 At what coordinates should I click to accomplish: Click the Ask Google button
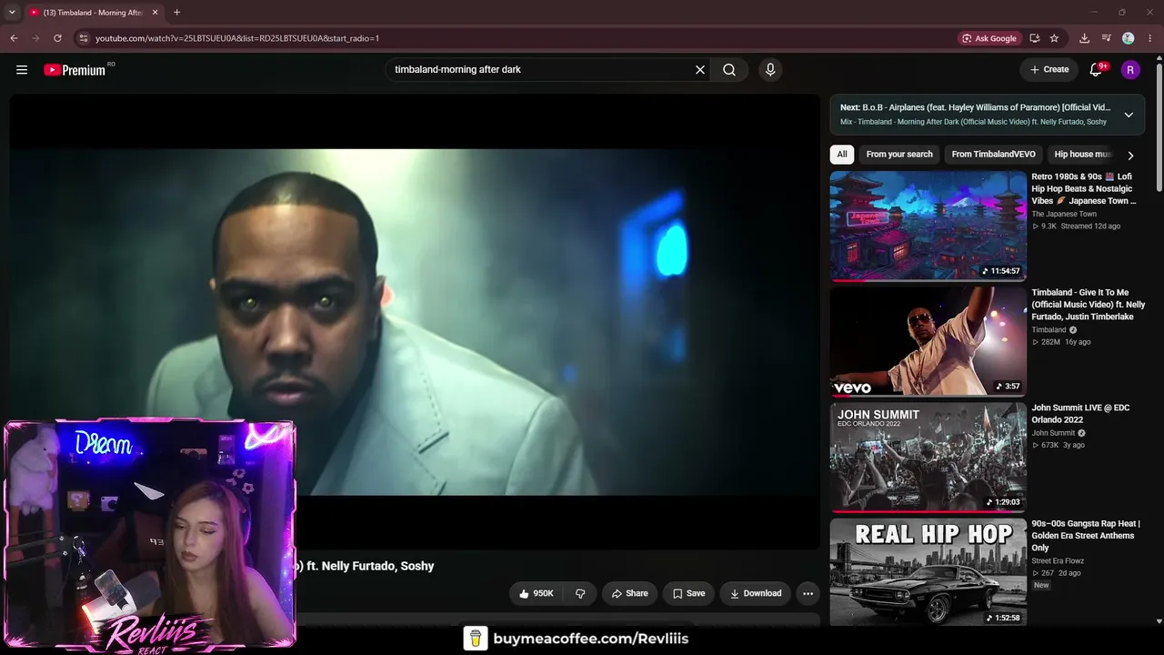click(988, 38)
